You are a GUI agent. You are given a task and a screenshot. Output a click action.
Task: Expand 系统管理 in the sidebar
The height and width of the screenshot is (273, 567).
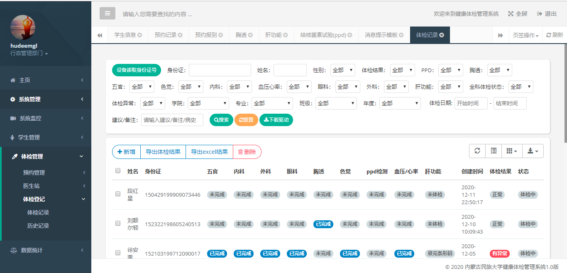click(46, 99)
